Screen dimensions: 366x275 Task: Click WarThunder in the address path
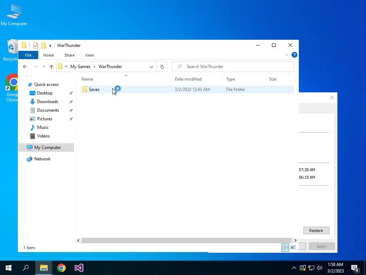[110, 67]
